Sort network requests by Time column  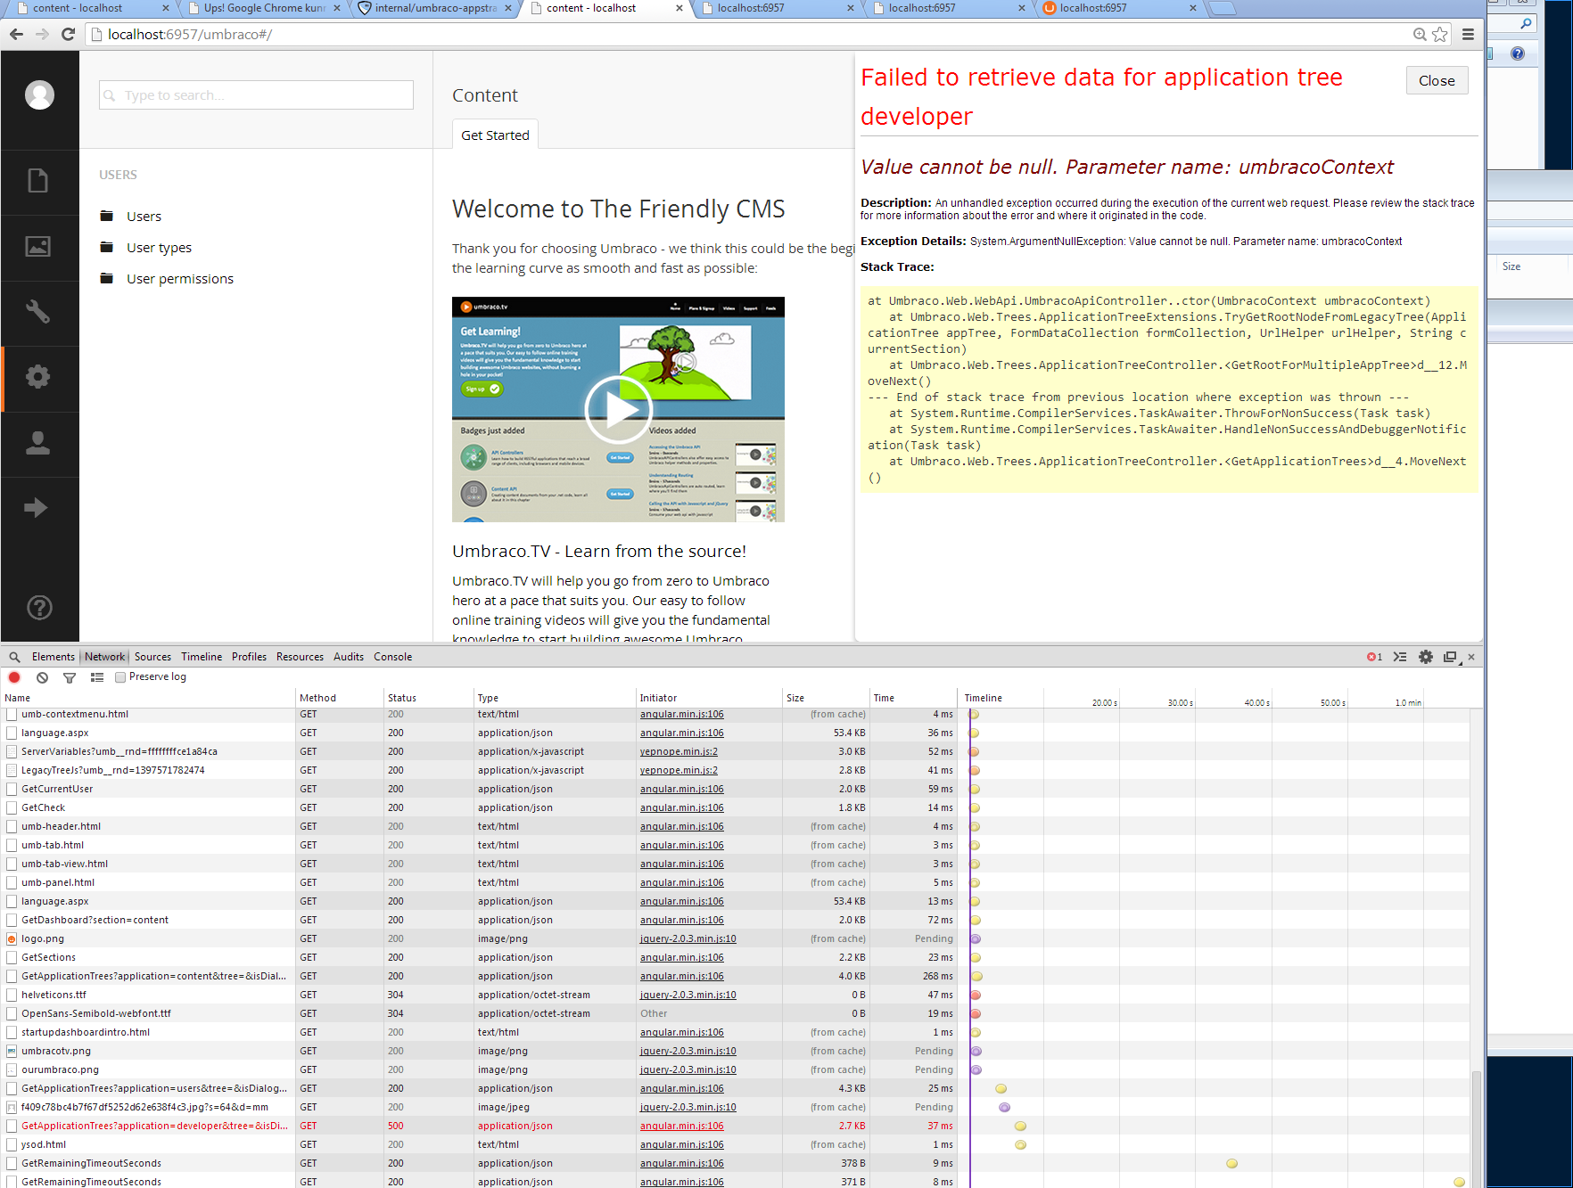[913, 698]
